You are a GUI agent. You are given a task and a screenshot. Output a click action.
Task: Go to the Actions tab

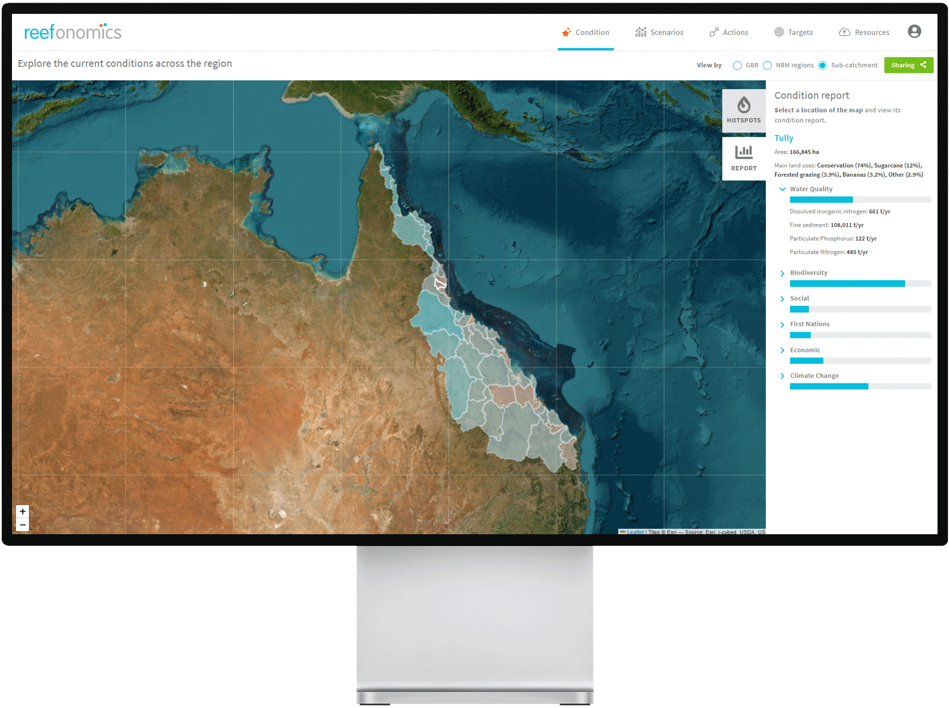pyautogui.click(x=729, y=32)
